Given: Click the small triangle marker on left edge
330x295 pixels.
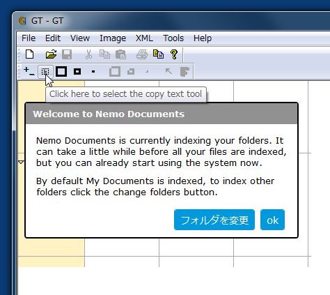Looking at the screenshot, I should click(21, 162).
